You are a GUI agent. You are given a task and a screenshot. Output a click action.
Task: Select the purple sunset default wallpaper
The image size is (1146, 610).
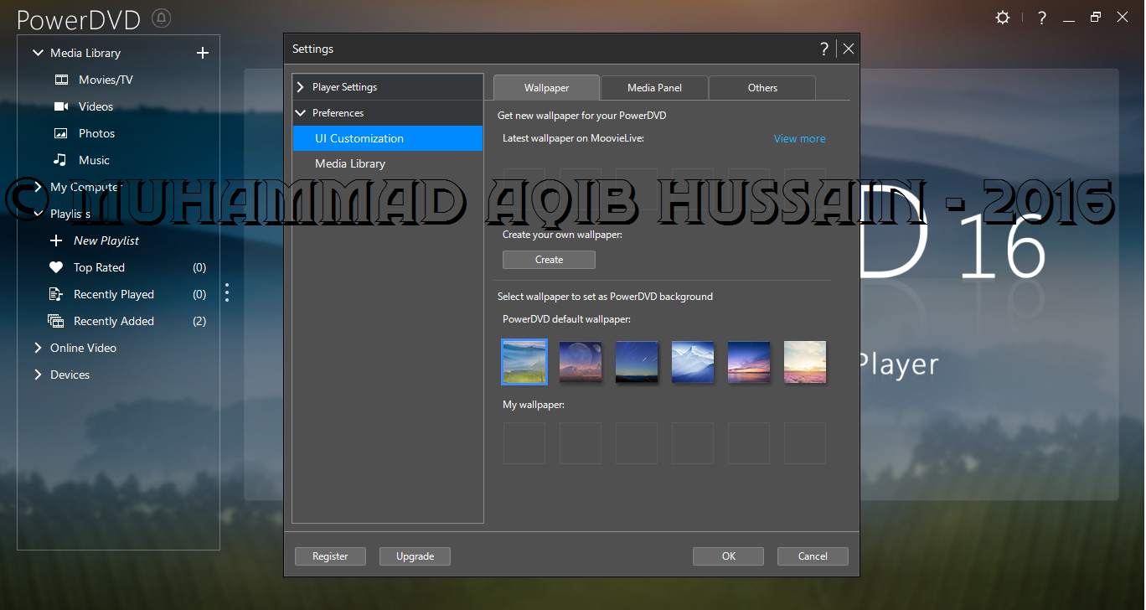click(749, 362)
